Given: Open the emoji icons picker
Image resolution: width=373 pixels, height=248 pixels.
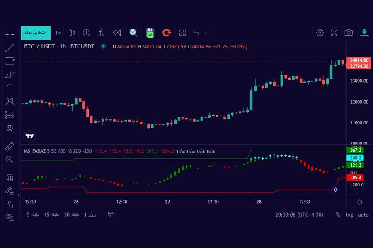Looking at the screenshot, I should point(10,128).
